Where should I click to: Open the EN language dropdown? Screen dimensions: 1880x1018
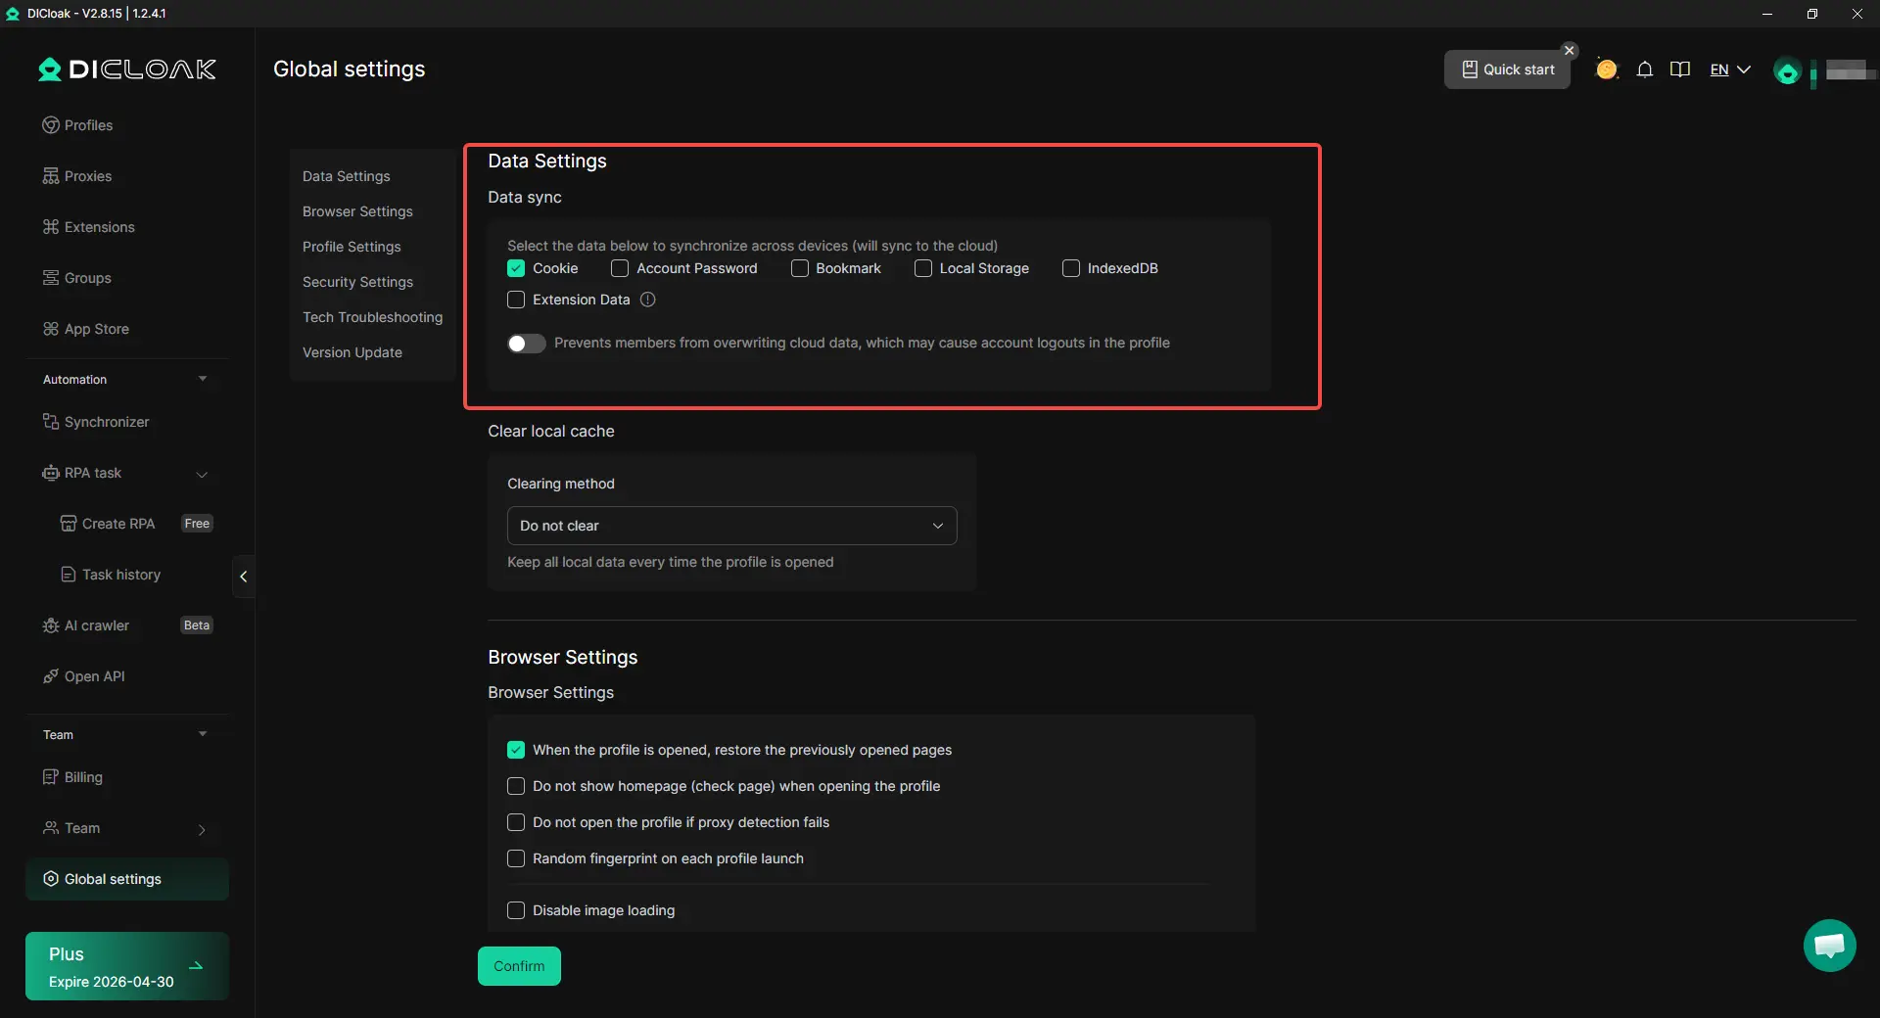[1729, 69]
